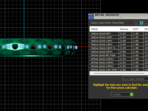
Task: Toggle the teal GV switch
Action: (141, 23)
